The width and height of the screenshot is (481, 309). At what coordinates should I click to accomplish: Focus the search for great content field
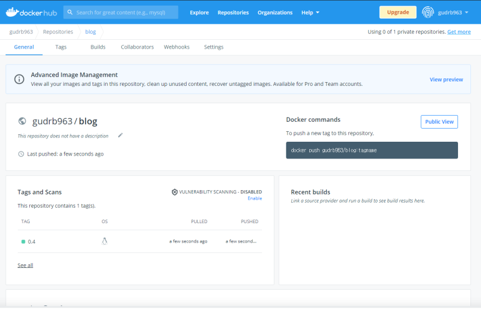coord(121,12)
